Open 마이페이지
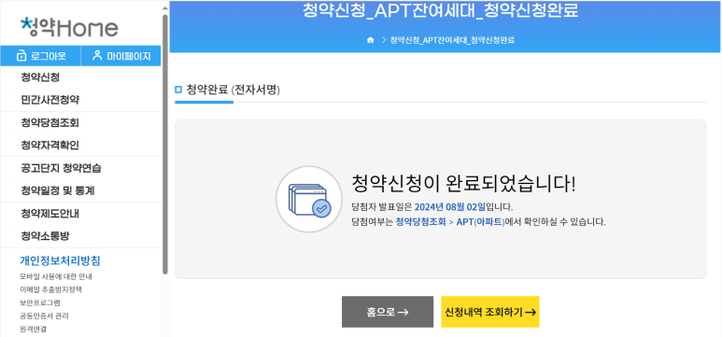This screenshot has width=722, height=337. pos(120,56)
